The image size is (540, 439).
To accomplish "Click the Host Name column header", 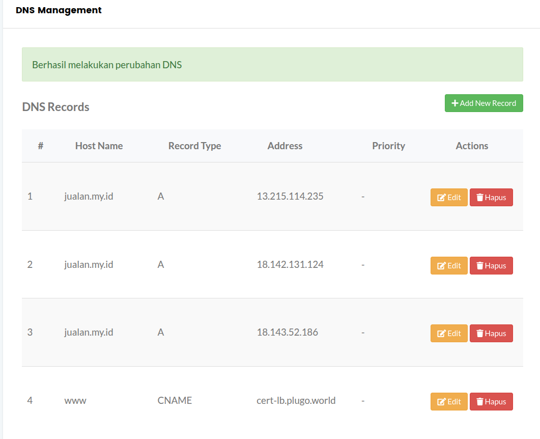I will click(99, 146).
